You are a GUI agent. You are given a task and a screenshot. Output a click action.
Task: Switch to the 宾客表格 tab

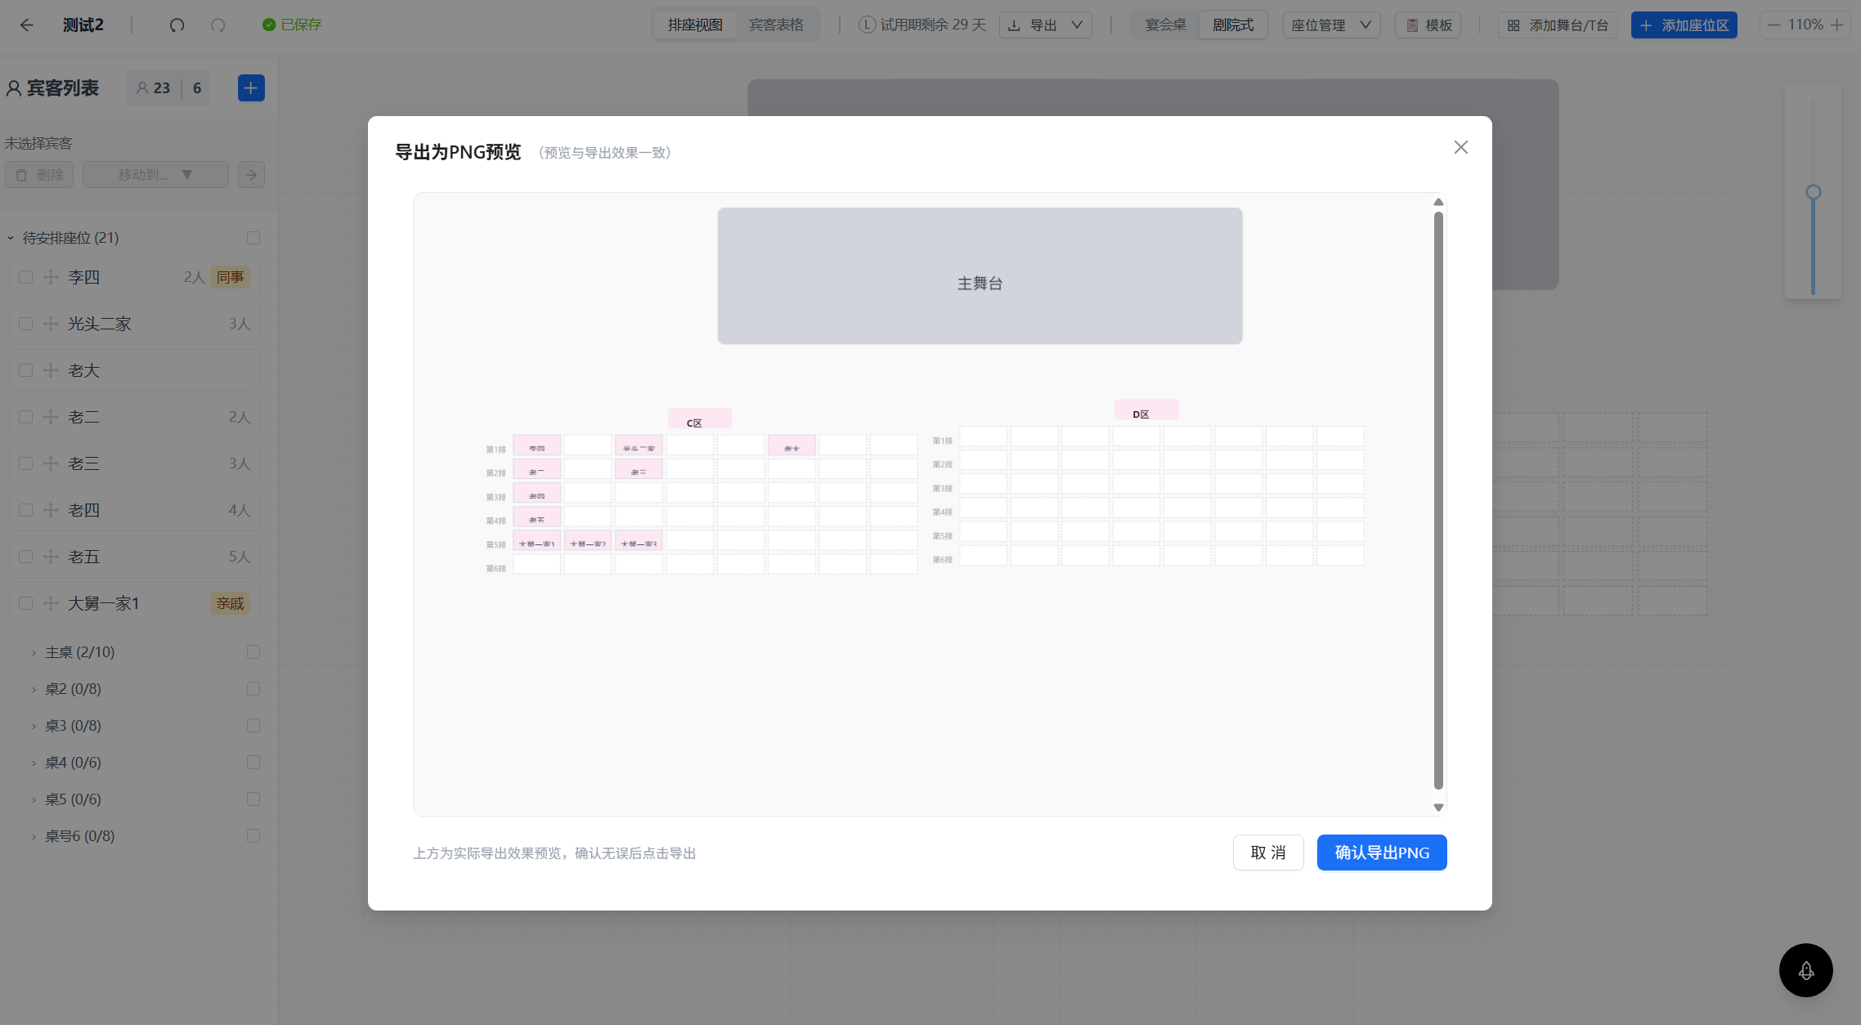point(776,25)
